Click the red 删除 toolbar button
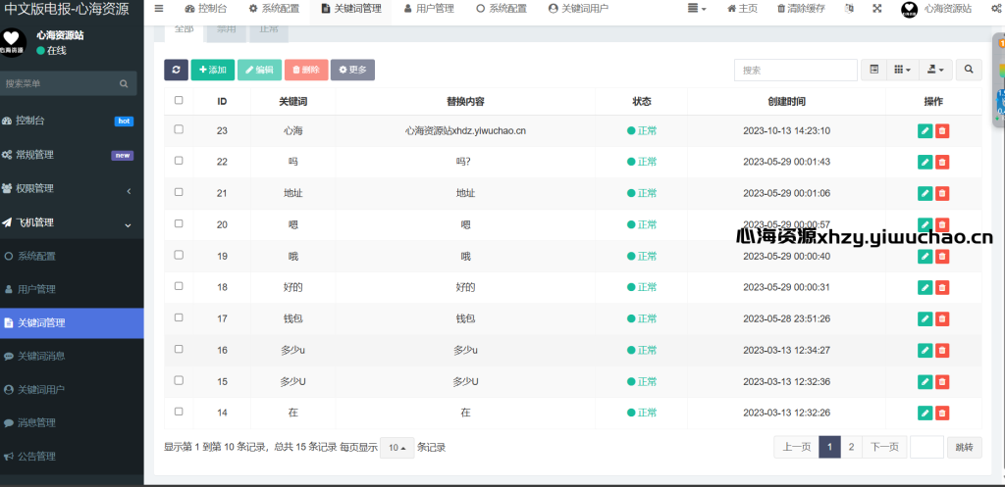 tap(306, 70)
